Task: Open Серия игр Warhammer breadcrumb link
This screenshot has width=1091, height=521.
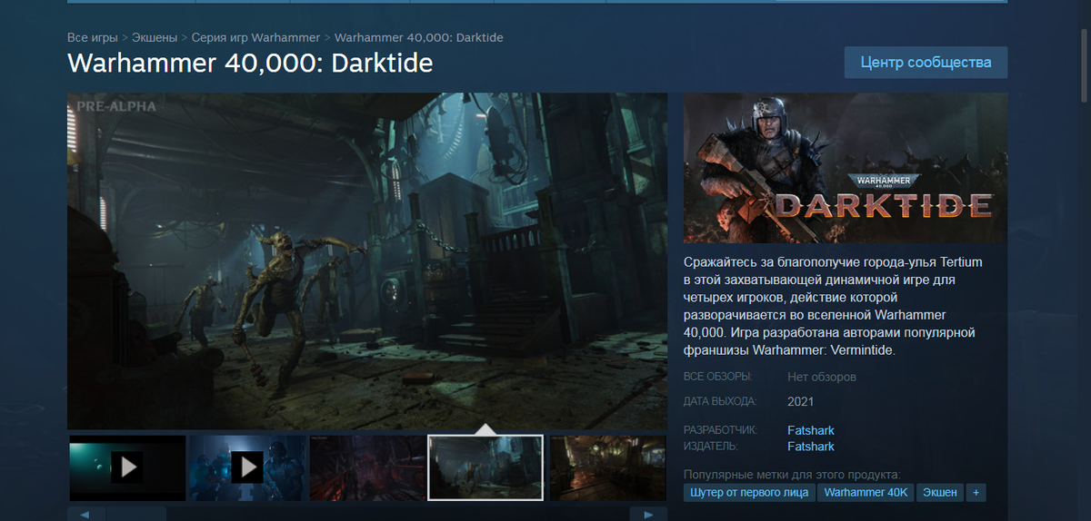Action: [255, 37]
